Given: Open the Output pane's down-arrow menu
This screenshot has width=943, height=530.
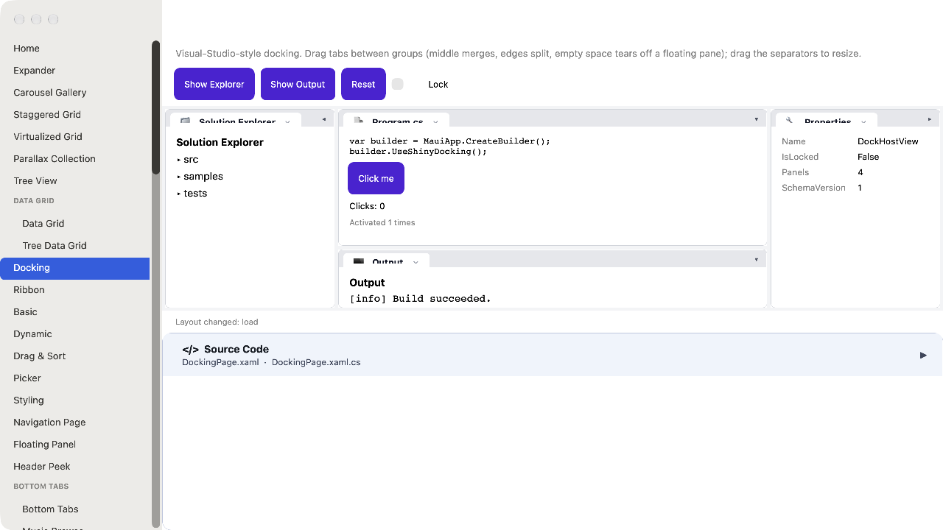Looking at the screenshot, I should pos(756,260).
